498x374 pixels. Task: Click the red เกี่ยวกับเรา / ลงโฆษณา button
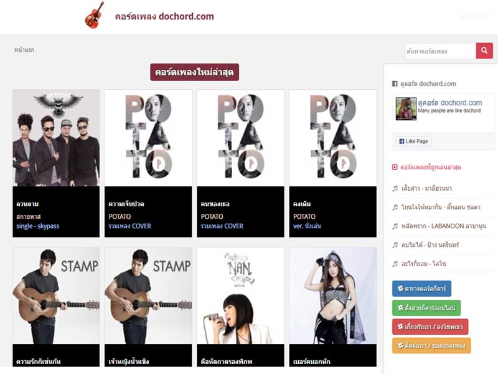pos(430,327)
